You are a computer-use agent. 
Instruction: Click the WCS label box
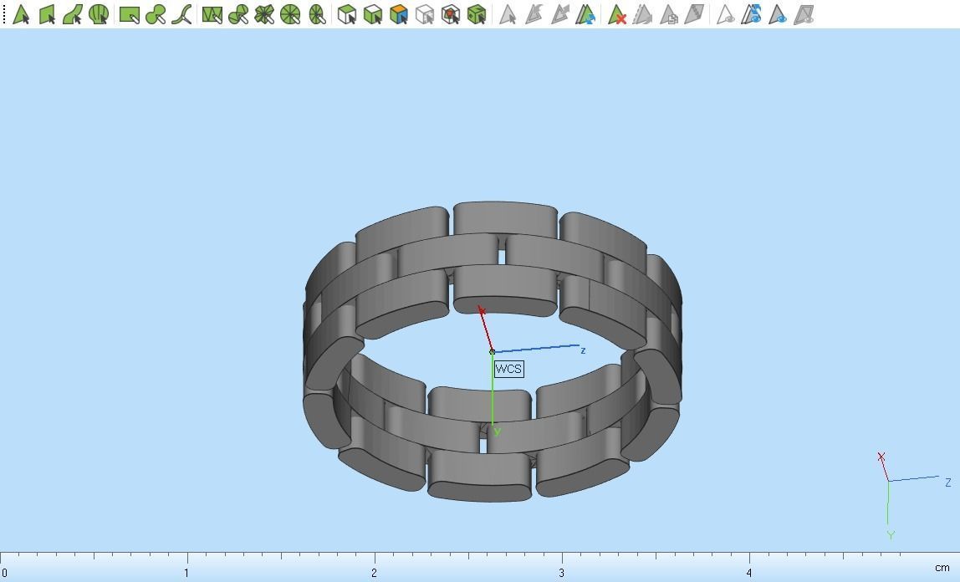508,369
